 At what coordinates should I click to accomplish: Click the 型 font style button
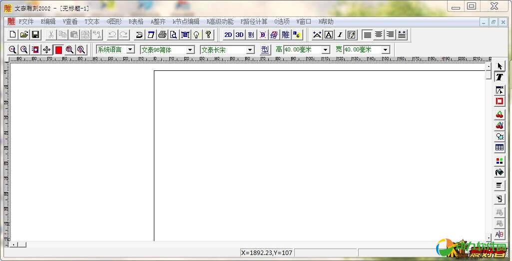(x=265, y=49)
